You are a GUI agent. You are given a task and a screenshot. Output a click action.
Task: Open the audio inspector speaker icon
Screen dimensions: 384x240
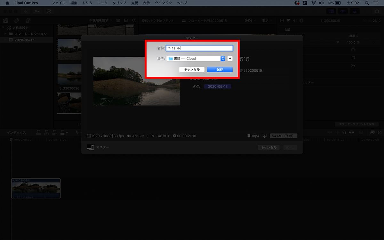pyautogui.click(x=295, y=20)
